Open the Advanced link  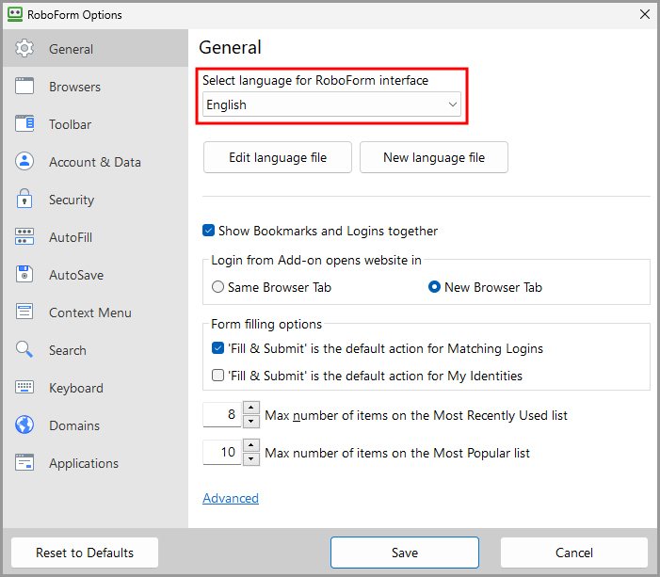(231, 498)
